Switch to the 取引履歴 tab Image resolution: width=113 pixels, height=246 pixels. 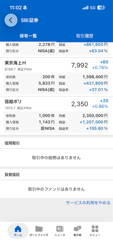tap(85, 36)
